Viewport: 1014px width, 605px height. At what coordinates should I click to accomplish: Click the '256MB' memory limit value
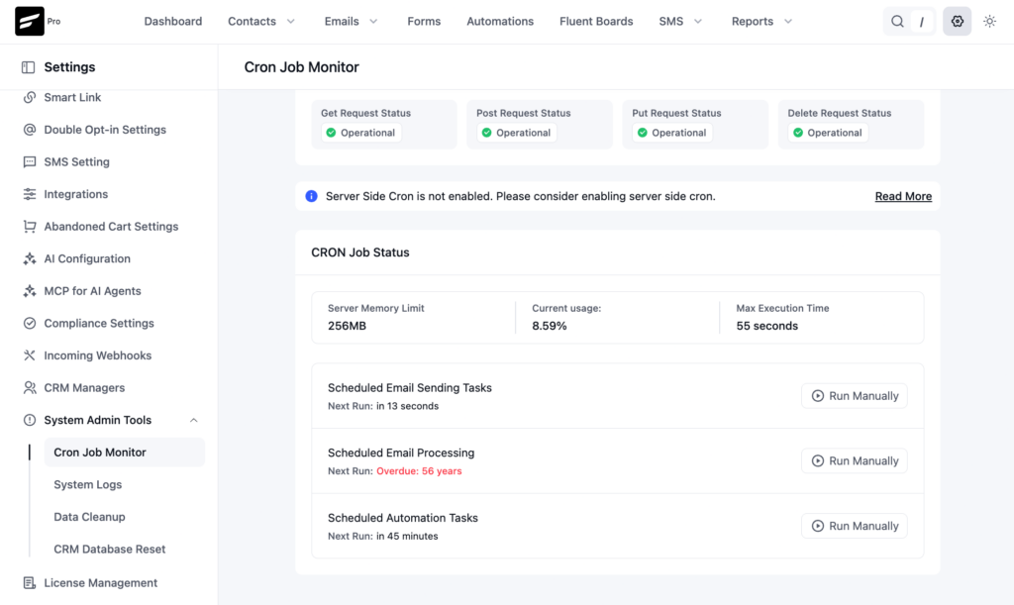[x=347, y=326]
